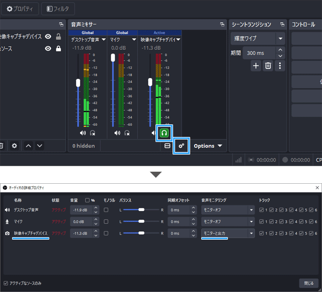Open the 輝度ワイプ transition dropdown

(258, 38)
